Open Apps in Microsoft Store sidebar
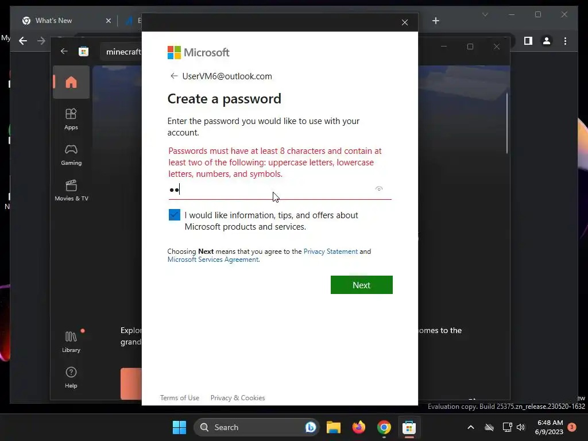The width and height of the screenshot is (588, 441). (x=71, y=119)
